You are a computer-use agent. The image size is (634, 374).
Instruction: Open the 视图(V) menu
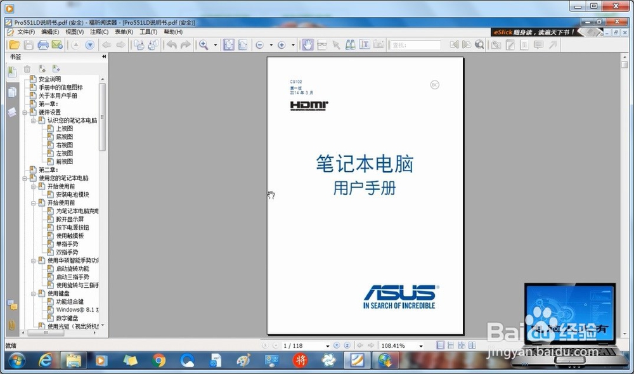[x=74, y=32]
